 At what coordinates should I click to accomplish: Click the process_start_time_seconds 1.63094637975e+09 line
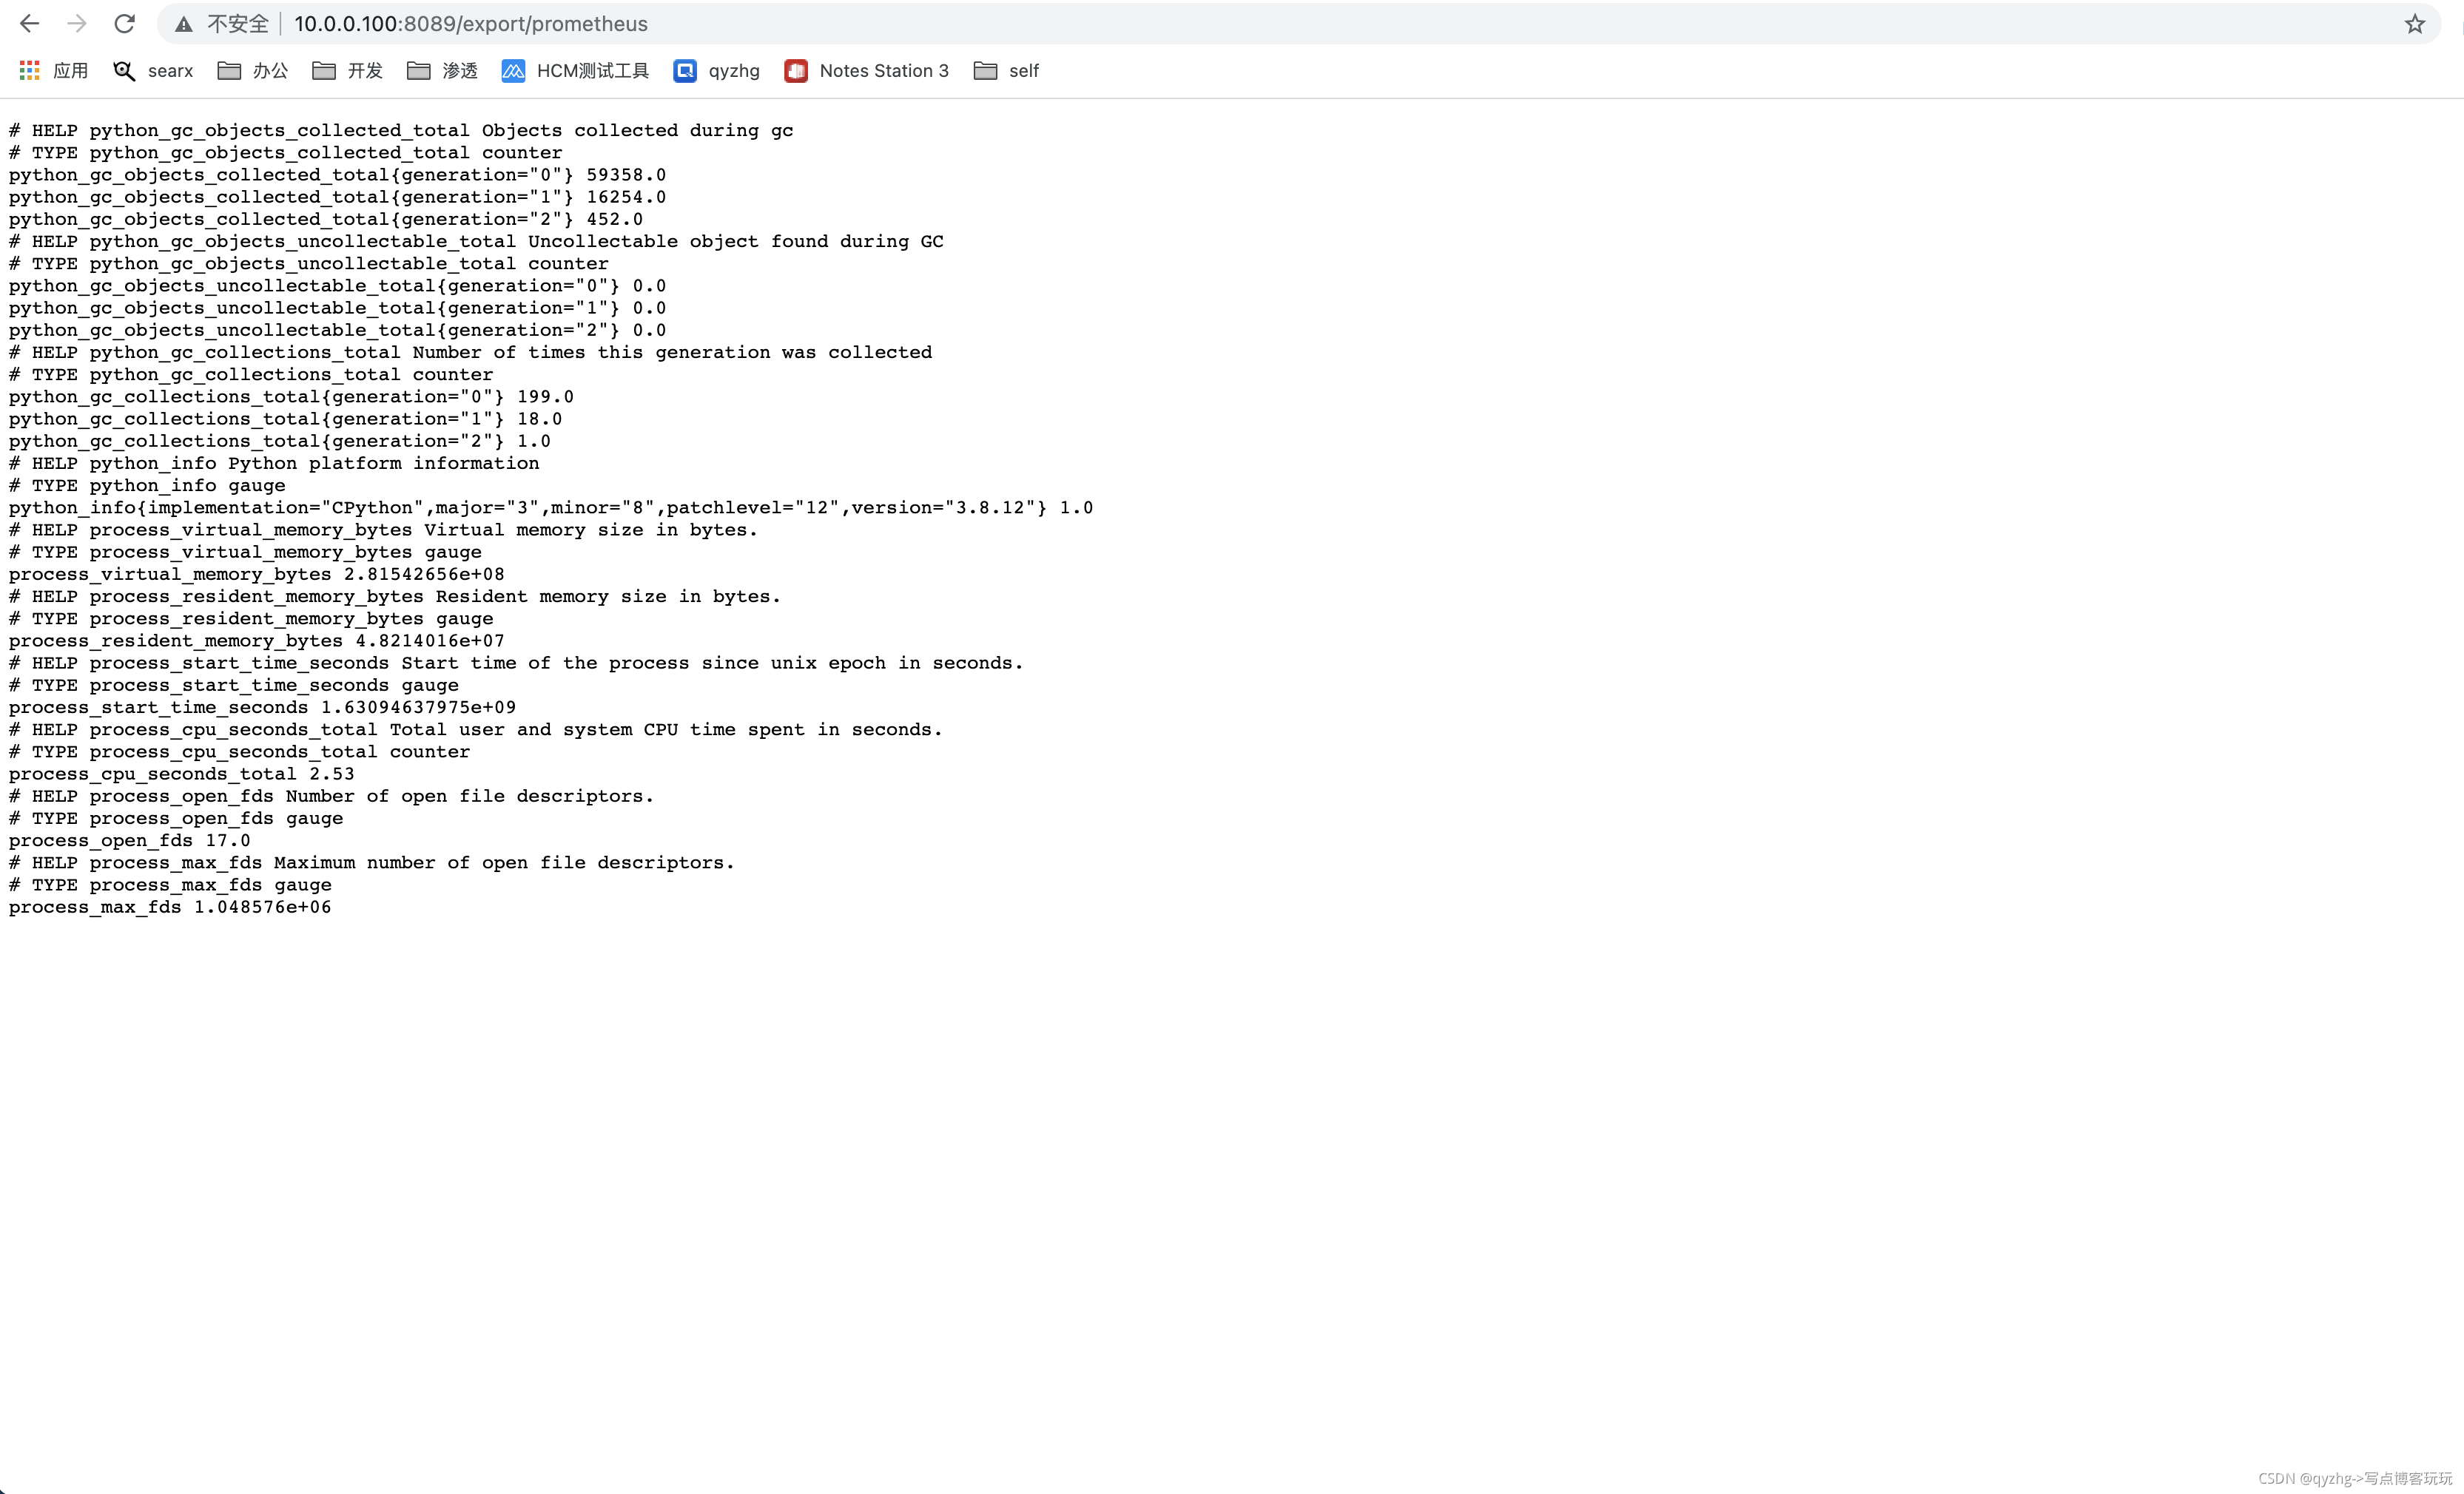click(263, 708)
